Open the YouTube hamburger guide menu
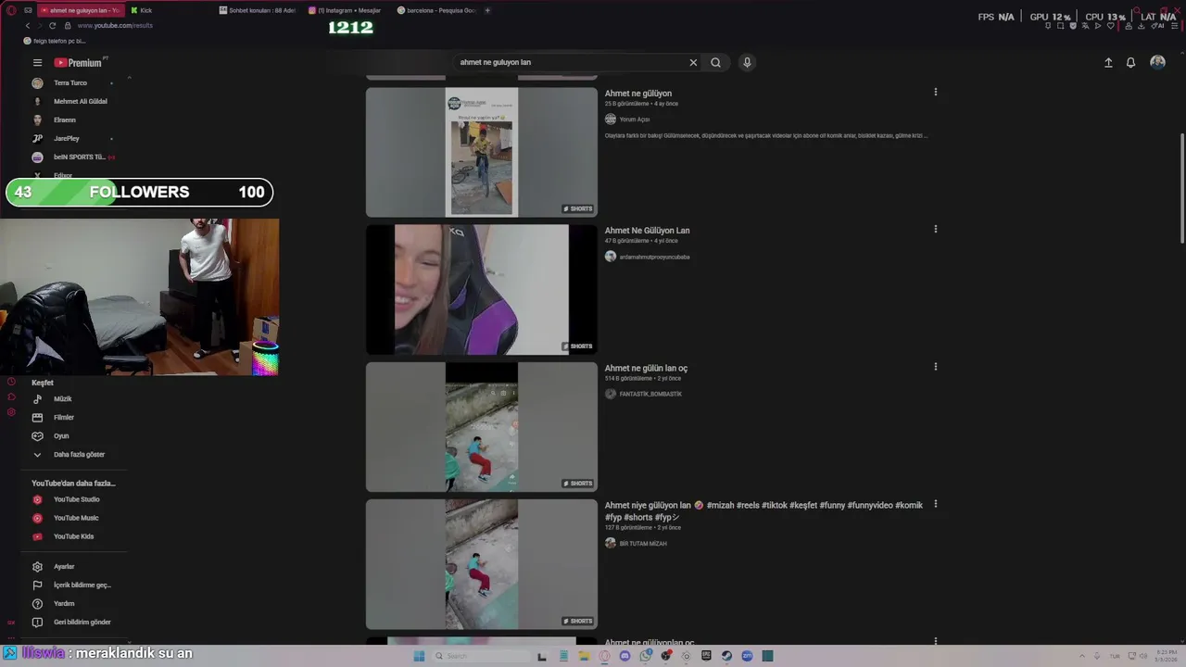This screenshot has height=667, width=1186. click(x=37, y=63)
